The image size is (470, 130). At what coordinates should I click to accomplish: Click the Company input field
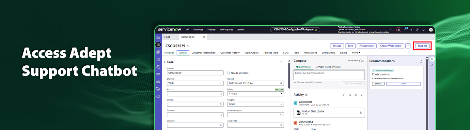click(x=195, y=115)
